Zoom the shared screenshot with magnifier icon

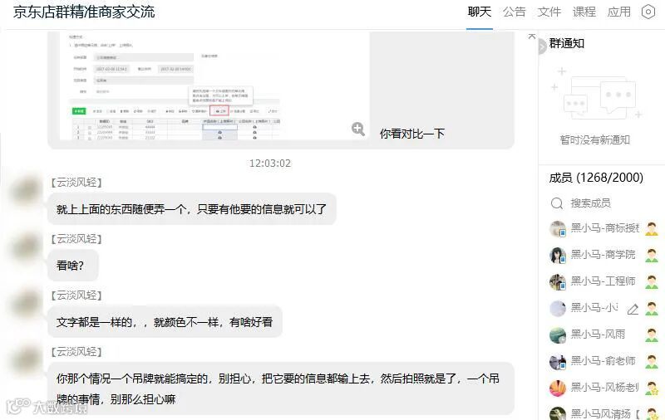click(x=358, y=129)
